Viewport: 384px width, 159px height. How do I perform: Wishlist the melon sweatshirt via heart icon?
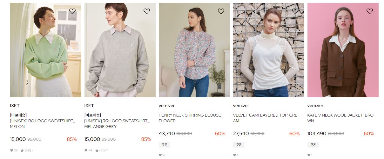72,11
